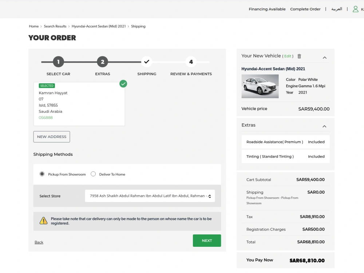The height and width of the screenshot is (273, 364).
Task: Open Financing Available in the top menu
Action: [267, 9]
